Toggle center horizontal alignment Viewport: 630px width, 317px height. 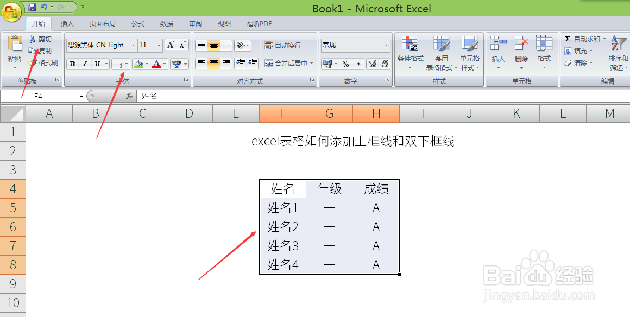tap(214, 64)
